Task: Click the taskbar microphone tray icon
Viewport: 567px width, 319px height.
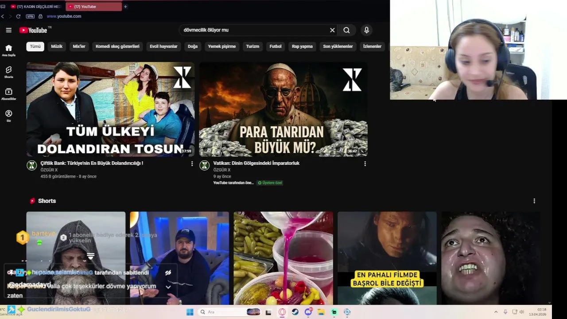Action: 505,312
